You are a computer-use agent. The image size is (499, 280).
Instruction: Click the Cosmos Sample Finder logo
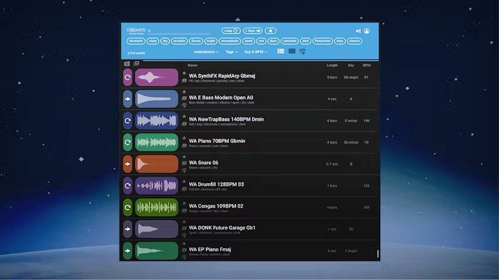[136, 31]
